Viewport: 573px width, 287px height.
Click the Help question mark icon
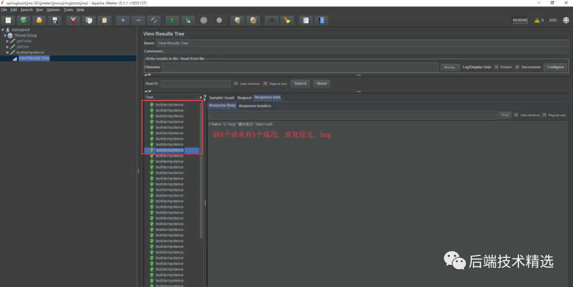click(321, 21)
